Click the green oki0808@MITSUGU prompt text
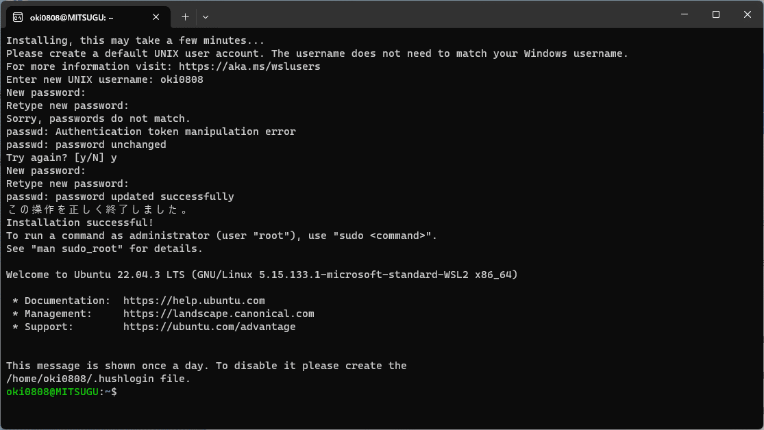 pyautogui.click(x=52, y=392)
